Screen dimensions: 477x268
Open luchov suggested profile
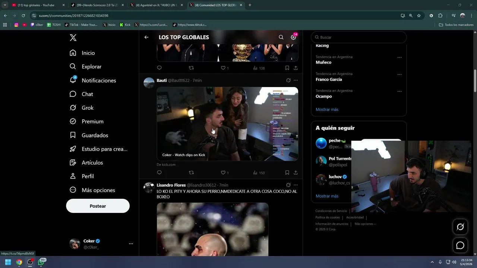[335, 177]
